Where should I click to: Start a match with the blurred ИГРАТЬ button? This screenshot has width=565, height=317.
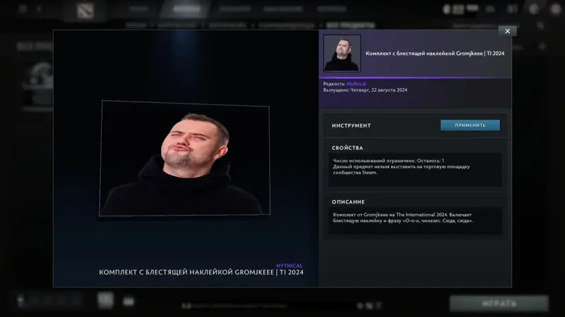tap(499, 304)
